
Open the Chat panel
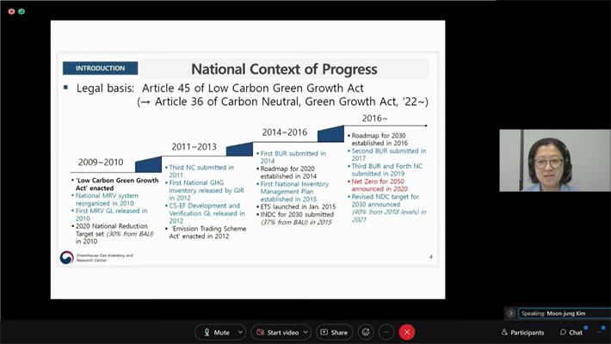pos(571,332)
